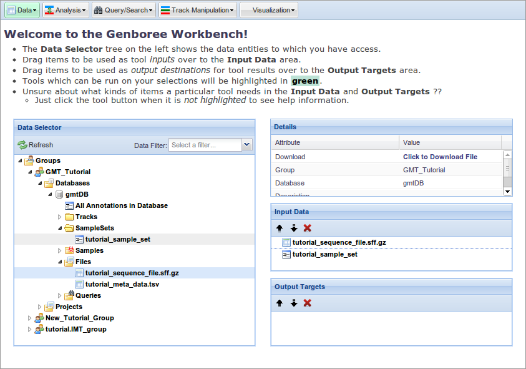Open the Data Filter dropdown arrow
This screenshot has height=369, width=526.
247,145
